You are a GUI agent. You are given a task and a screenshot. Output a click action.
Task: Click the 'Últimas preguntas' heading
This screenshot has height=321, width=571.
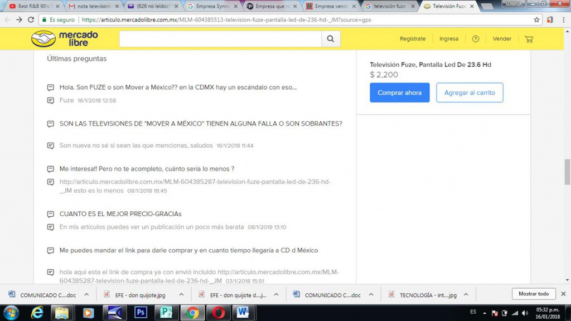pos(77,59)
